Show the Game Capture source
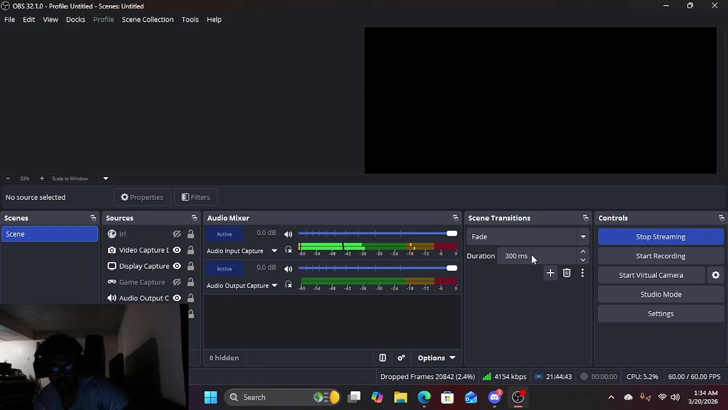The width and height of the screenshot is (728, 410). pyautogui.click(x=177, y=282)
